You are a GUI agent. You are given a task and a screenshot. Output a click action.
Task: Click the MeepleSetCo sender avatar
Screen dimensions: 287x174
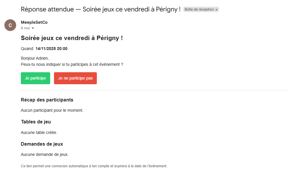[x=10, y=25]
